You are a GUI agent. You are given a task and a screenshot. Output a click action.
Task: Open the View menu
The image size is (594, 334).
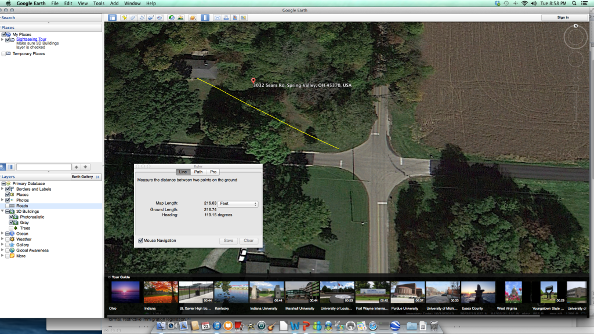click(x=82, y=3)
